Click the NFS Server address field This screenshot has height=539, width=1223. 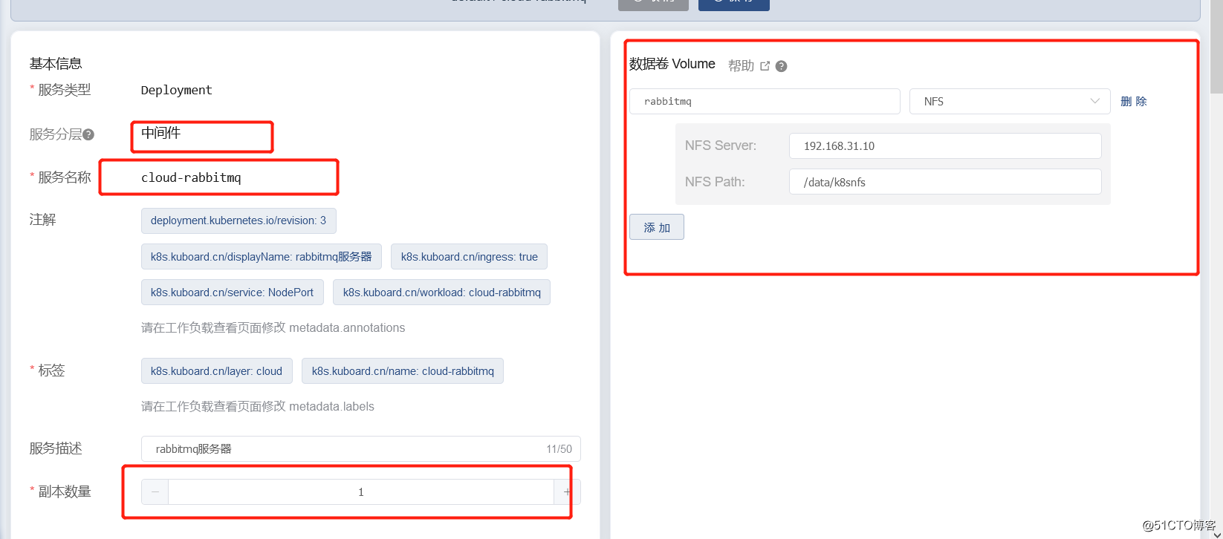tap(945, 146)
